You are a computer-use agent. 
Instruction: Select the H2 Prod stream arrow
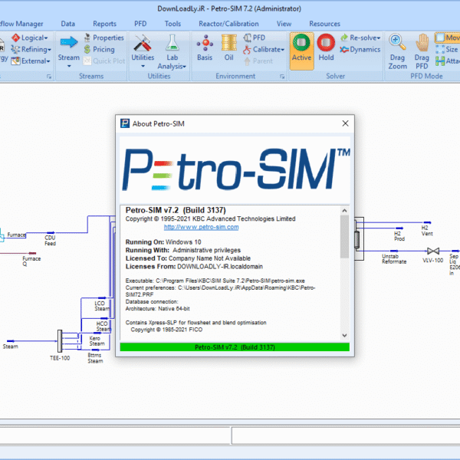[399, 228]
